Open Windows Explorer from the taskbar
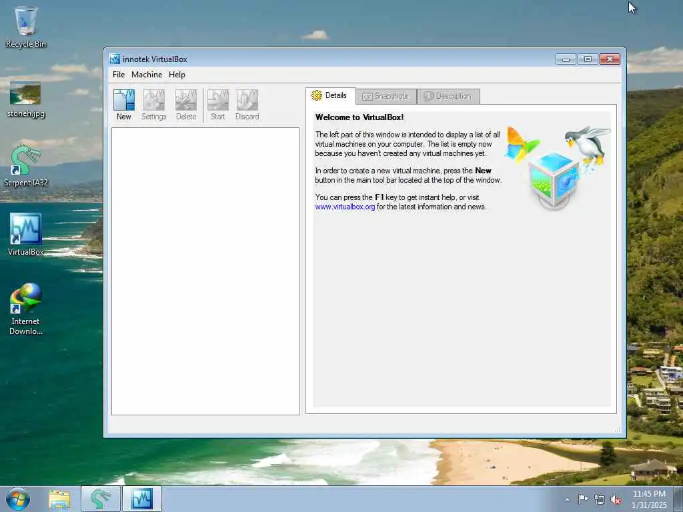683x512 pixels. 59,499
